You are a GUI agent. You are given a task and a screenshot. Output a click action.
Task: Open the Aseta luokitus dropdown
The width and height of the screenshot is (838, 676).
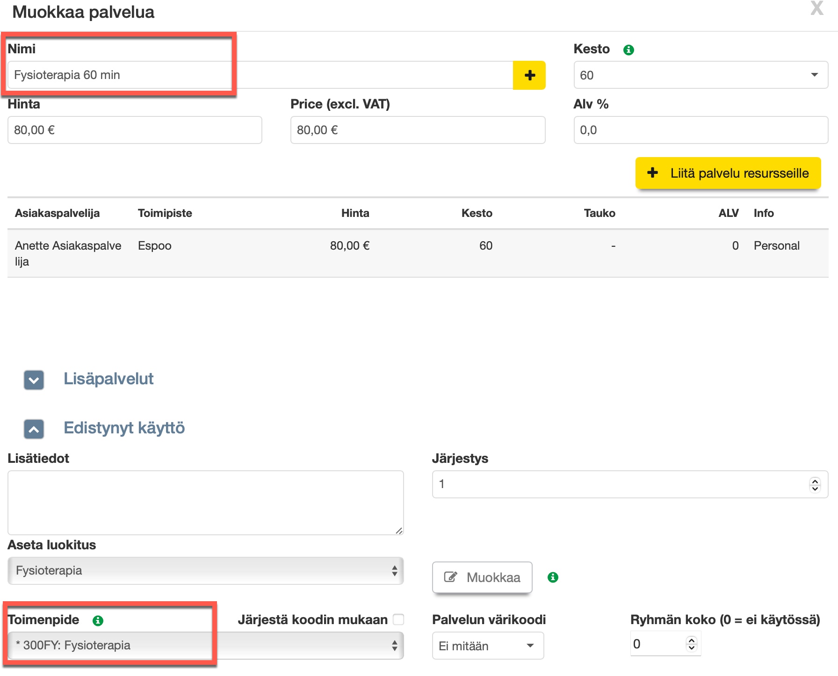point(205,571)
